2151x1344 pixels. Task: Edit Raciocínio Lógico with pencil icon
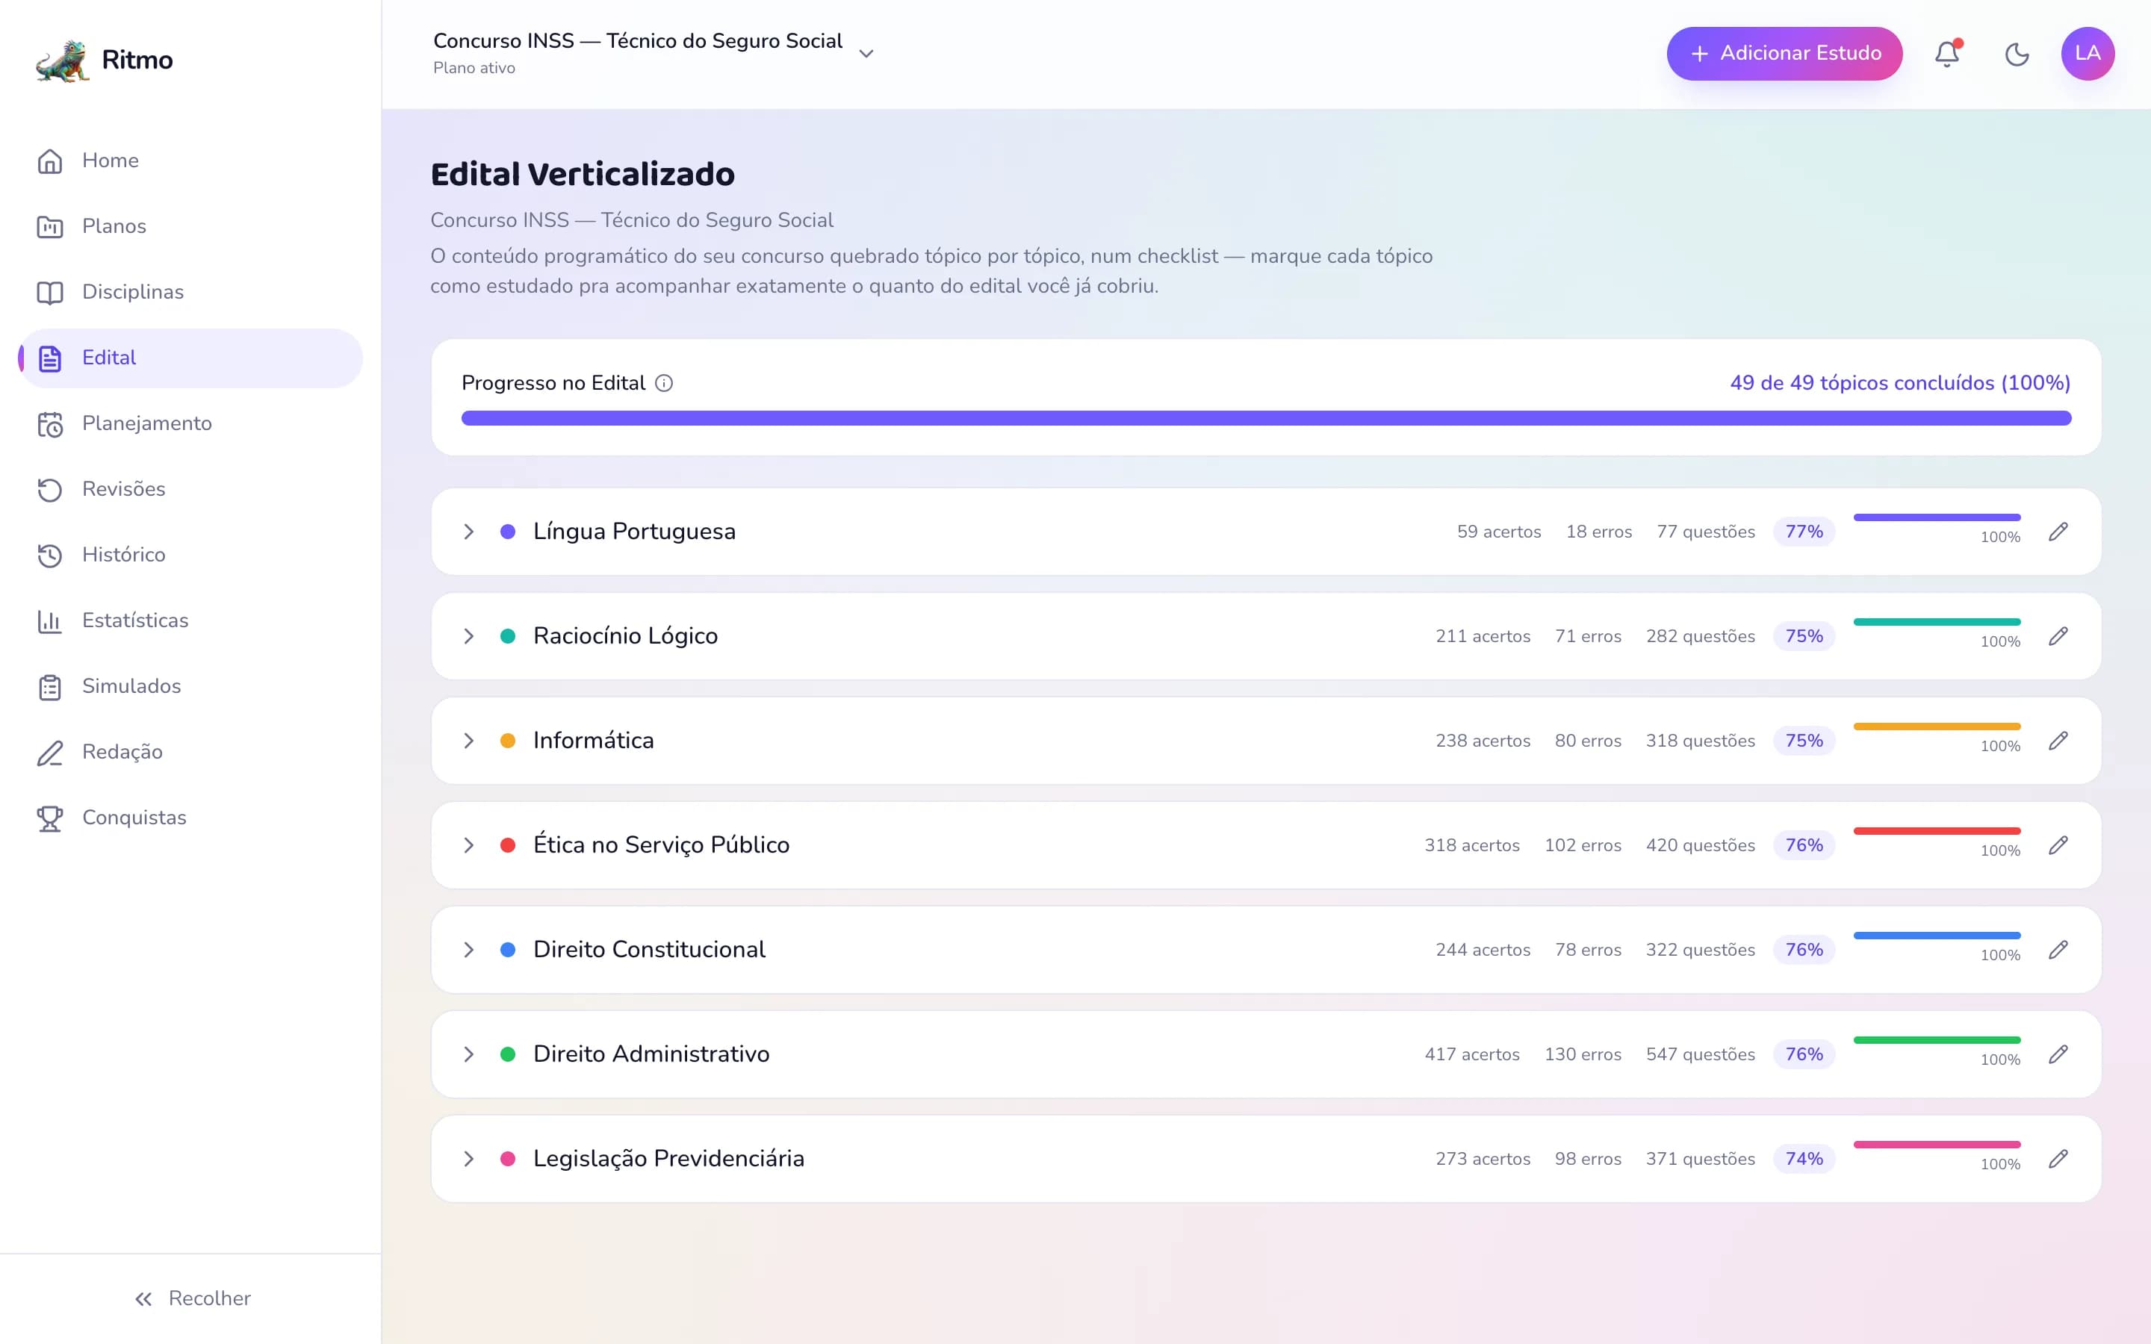tap(2058, 636)
